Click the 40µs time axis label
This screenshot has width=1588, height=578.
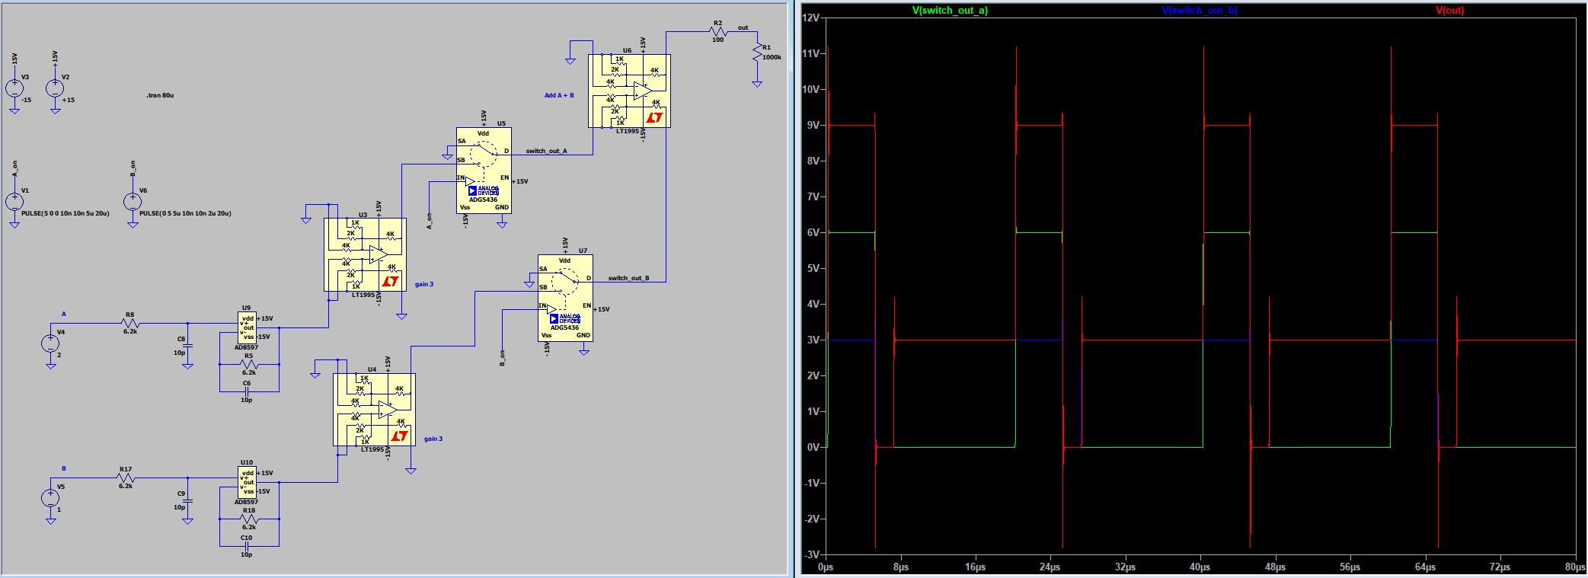(1200, 567)
